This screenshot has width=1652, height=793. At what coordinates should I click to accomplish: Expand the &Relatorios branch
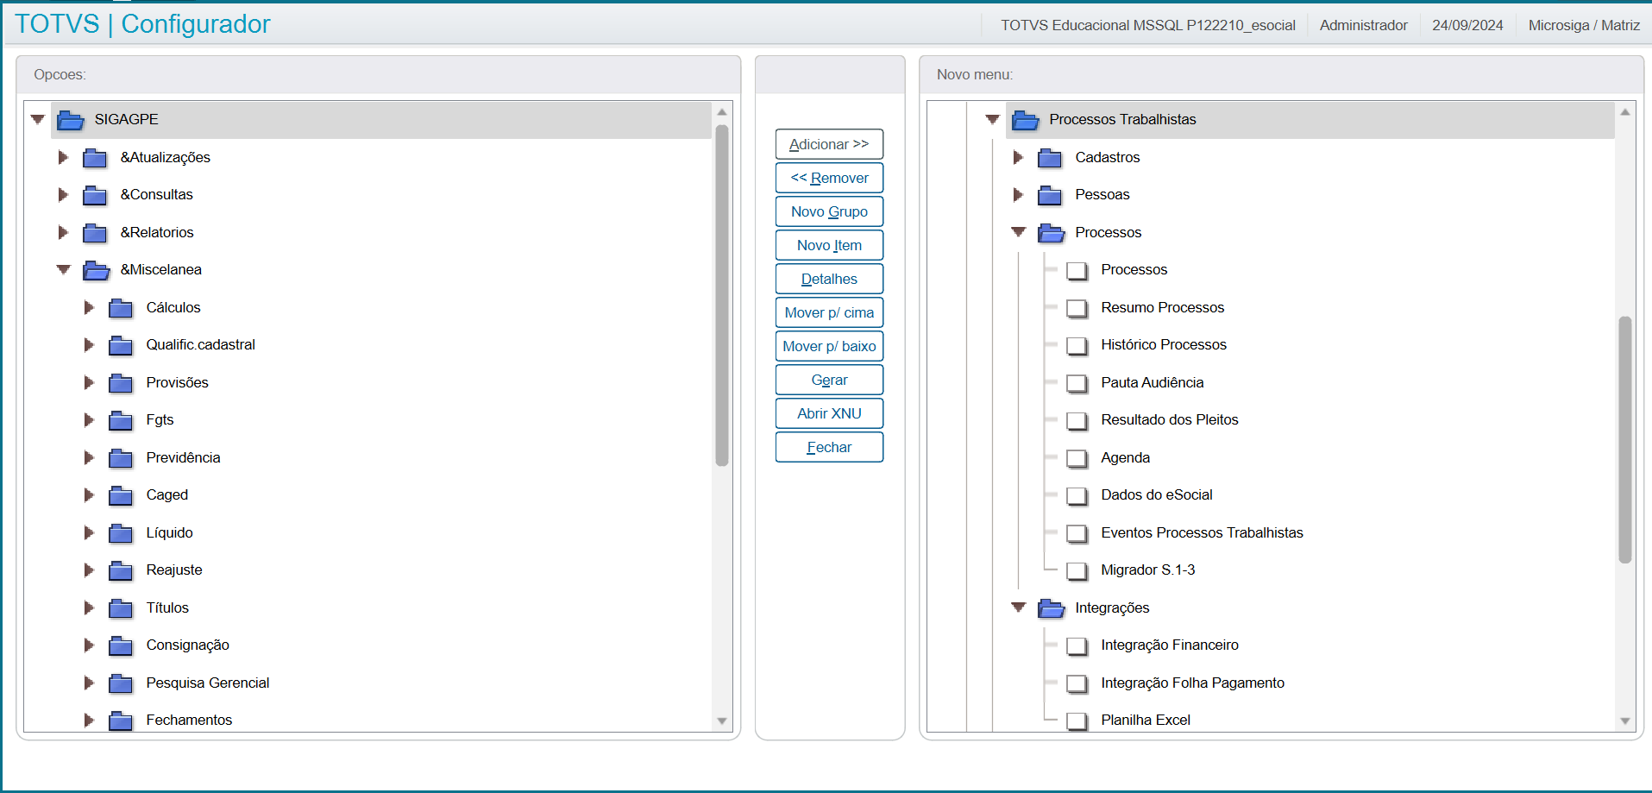63,232
